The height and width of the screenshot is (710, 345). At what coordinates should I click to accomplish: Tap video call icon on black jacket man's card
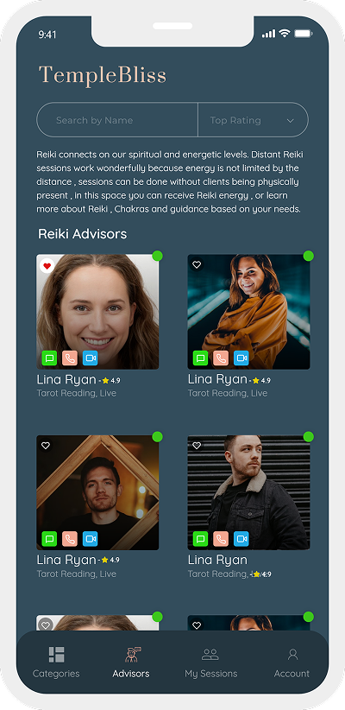pyautogui.click(x=241, y=539)
